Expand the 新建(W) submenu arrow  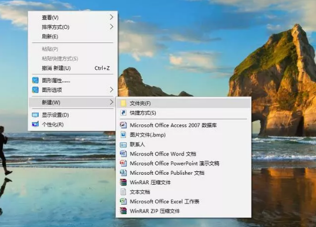[x=112, y=102]
